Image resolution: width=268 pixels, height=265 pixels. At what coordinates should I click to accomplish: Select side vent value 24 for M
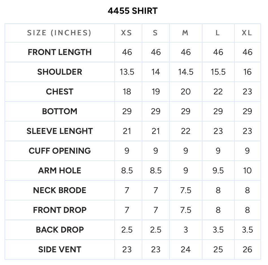(186, 249)
